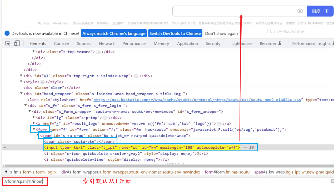This screenshot has height=186, width=334.
Task: Click Don't show again button
Action: point(221,33)
